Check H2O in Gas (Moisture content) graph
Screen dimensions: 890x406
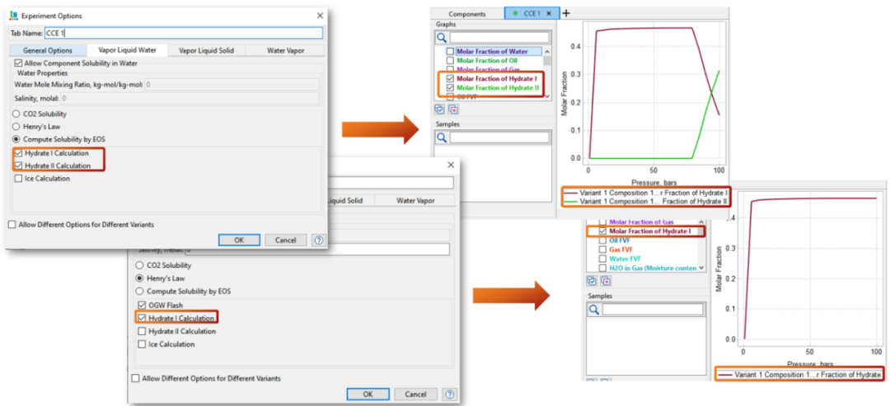click(x=602, y=268)
